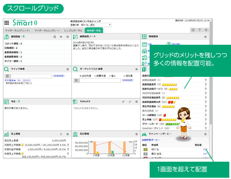This screenshot has height=179, width=231.
Task: Click the 147 value link in derby table
Action: (x=205, y=154)
